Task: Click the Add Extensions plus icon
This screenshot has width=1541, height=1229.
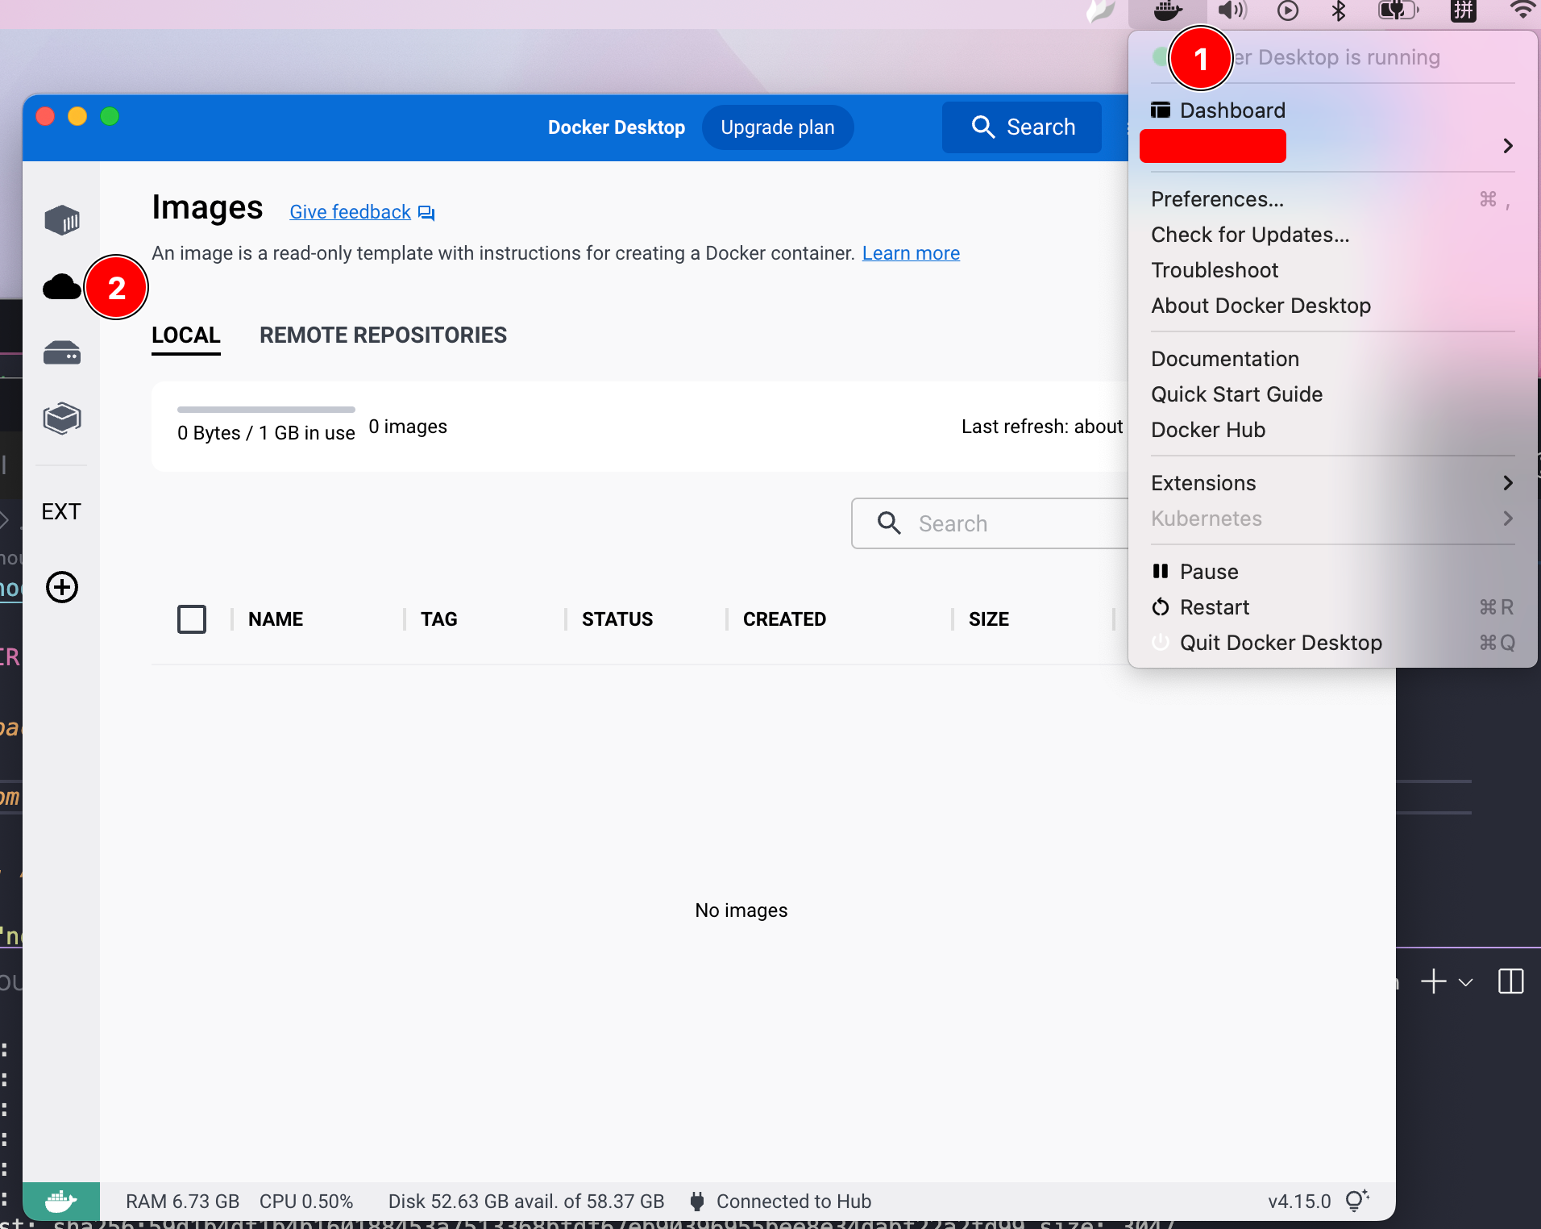Action: tap(62, 587)
